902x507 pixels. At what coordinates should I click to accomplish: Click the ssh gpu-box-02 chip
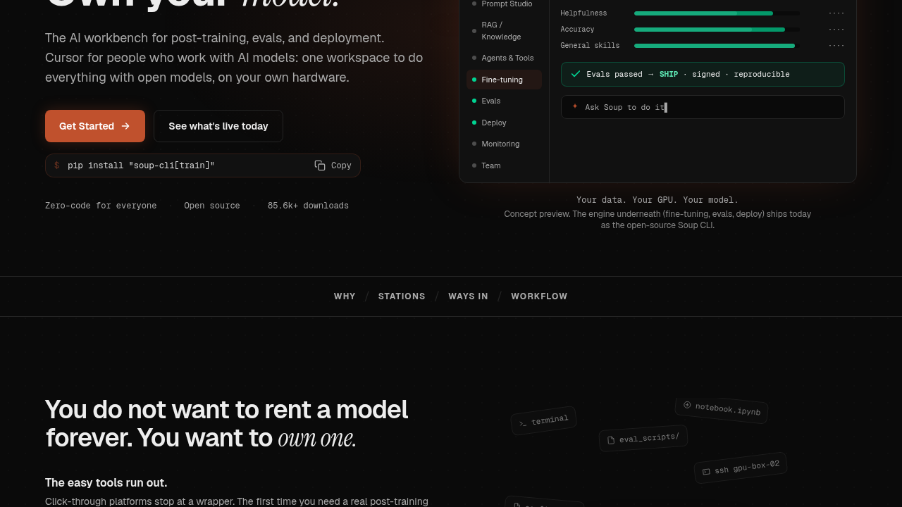741,468
